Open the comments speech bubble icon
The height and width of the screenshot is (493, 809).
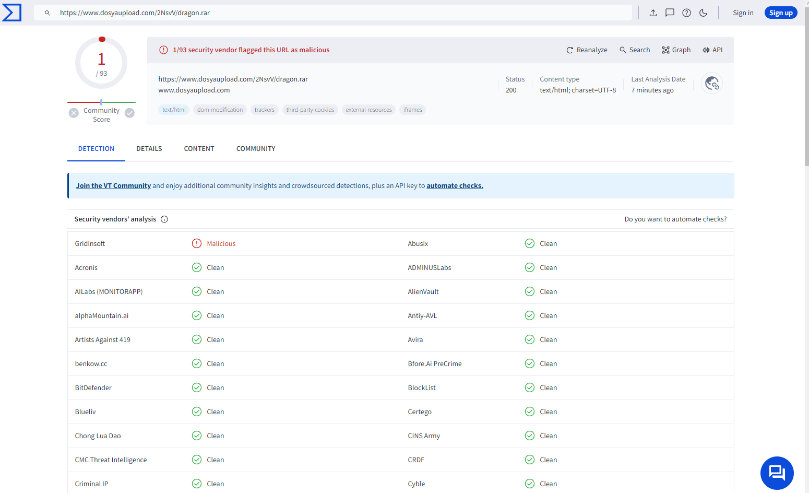[x=670, y=13]
